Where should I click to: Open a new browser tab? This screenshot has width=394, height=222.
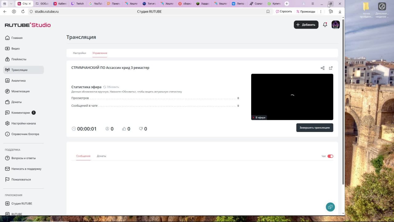tap(287, 4)
